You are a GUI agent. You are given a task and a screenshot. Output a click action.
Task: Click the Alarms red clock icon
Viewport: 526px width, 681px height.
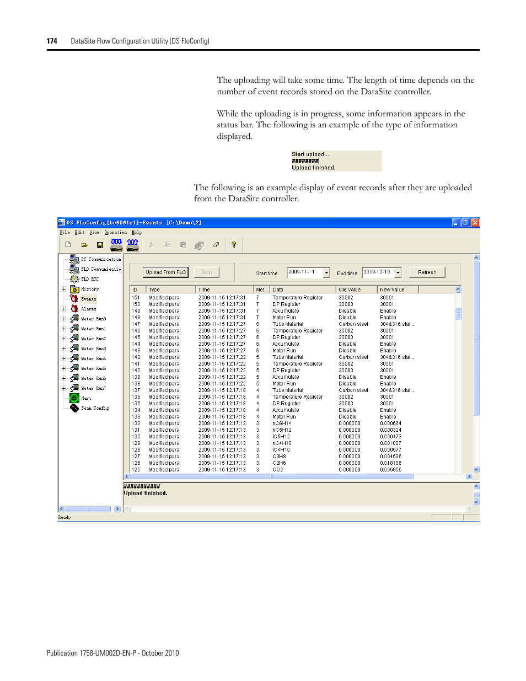[74, 308]
